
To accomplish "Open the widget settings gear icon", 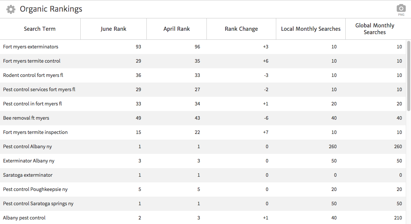I will [x=11, y=9].
